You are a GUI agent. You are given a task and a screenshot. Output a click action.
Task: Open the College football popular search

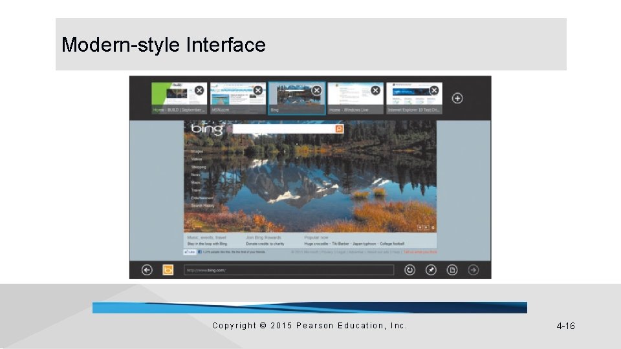(392, 244)
